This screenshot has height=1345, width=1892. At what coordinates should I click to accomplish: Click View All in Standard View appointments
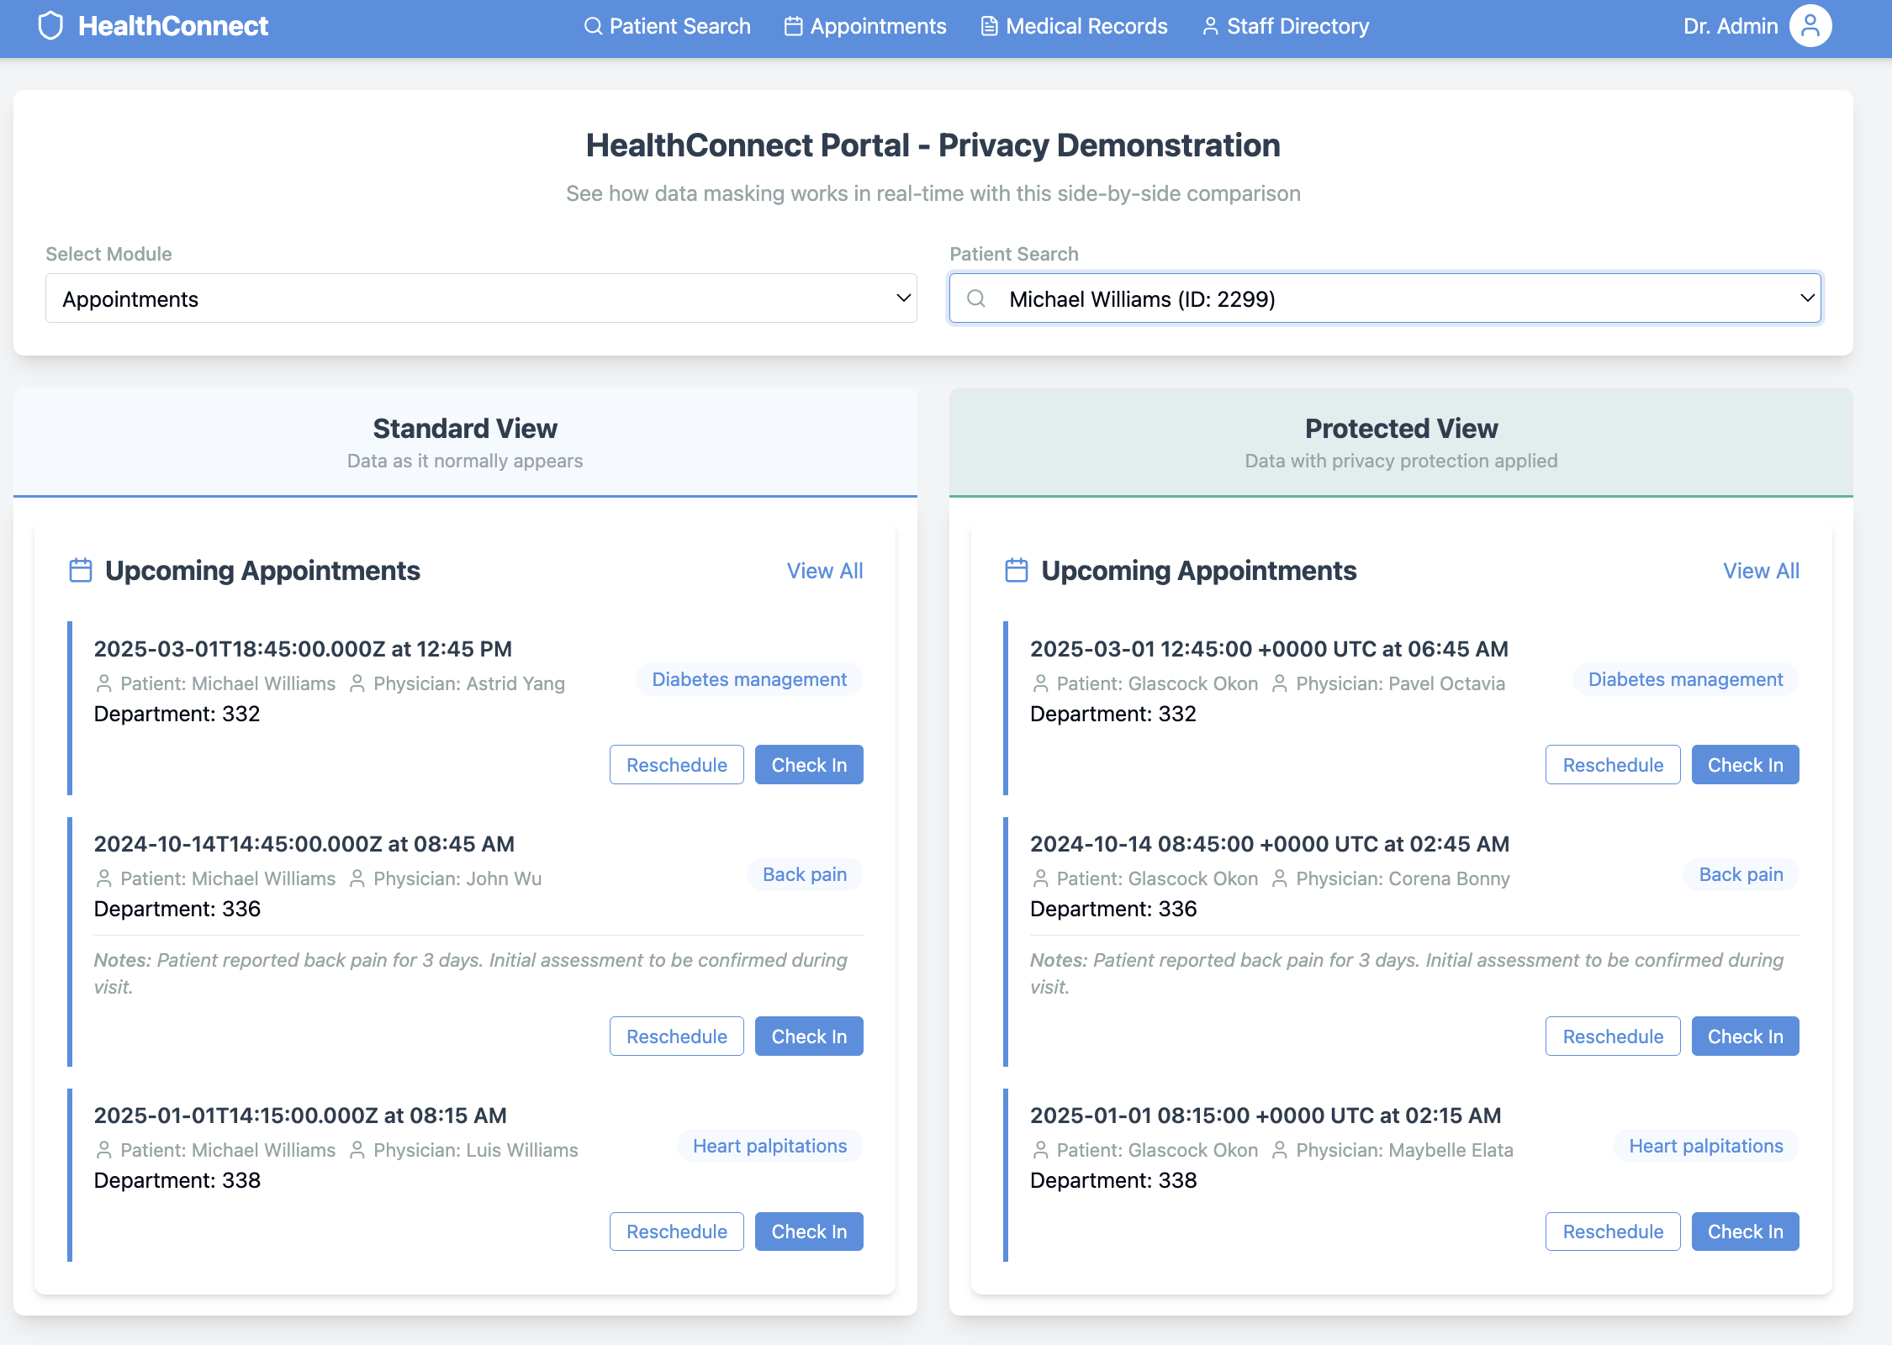click(x=825, y=571)
